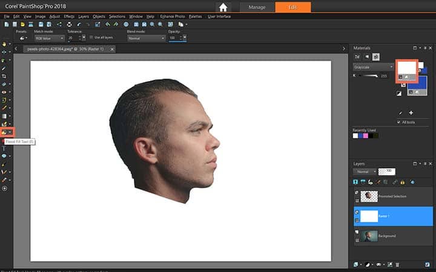Toggle the All tools checkbox
This screenshot has height=272, width=436.
[398, 122]
